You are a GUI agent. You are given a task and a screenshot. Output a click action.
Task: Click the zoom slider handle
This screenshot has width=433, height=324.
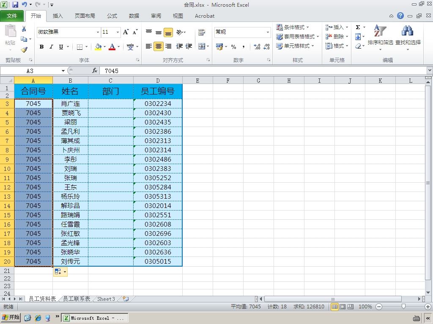(404, 306)
